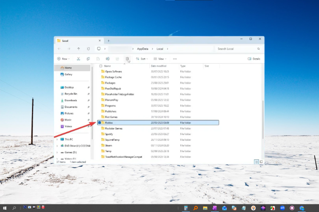Add a new tab with plus icon
319x212 pixels.
click(x=108, y=41)
